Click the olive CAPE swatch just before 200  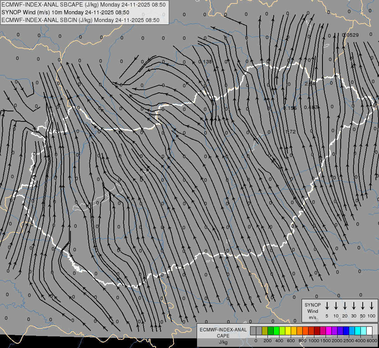265,331
